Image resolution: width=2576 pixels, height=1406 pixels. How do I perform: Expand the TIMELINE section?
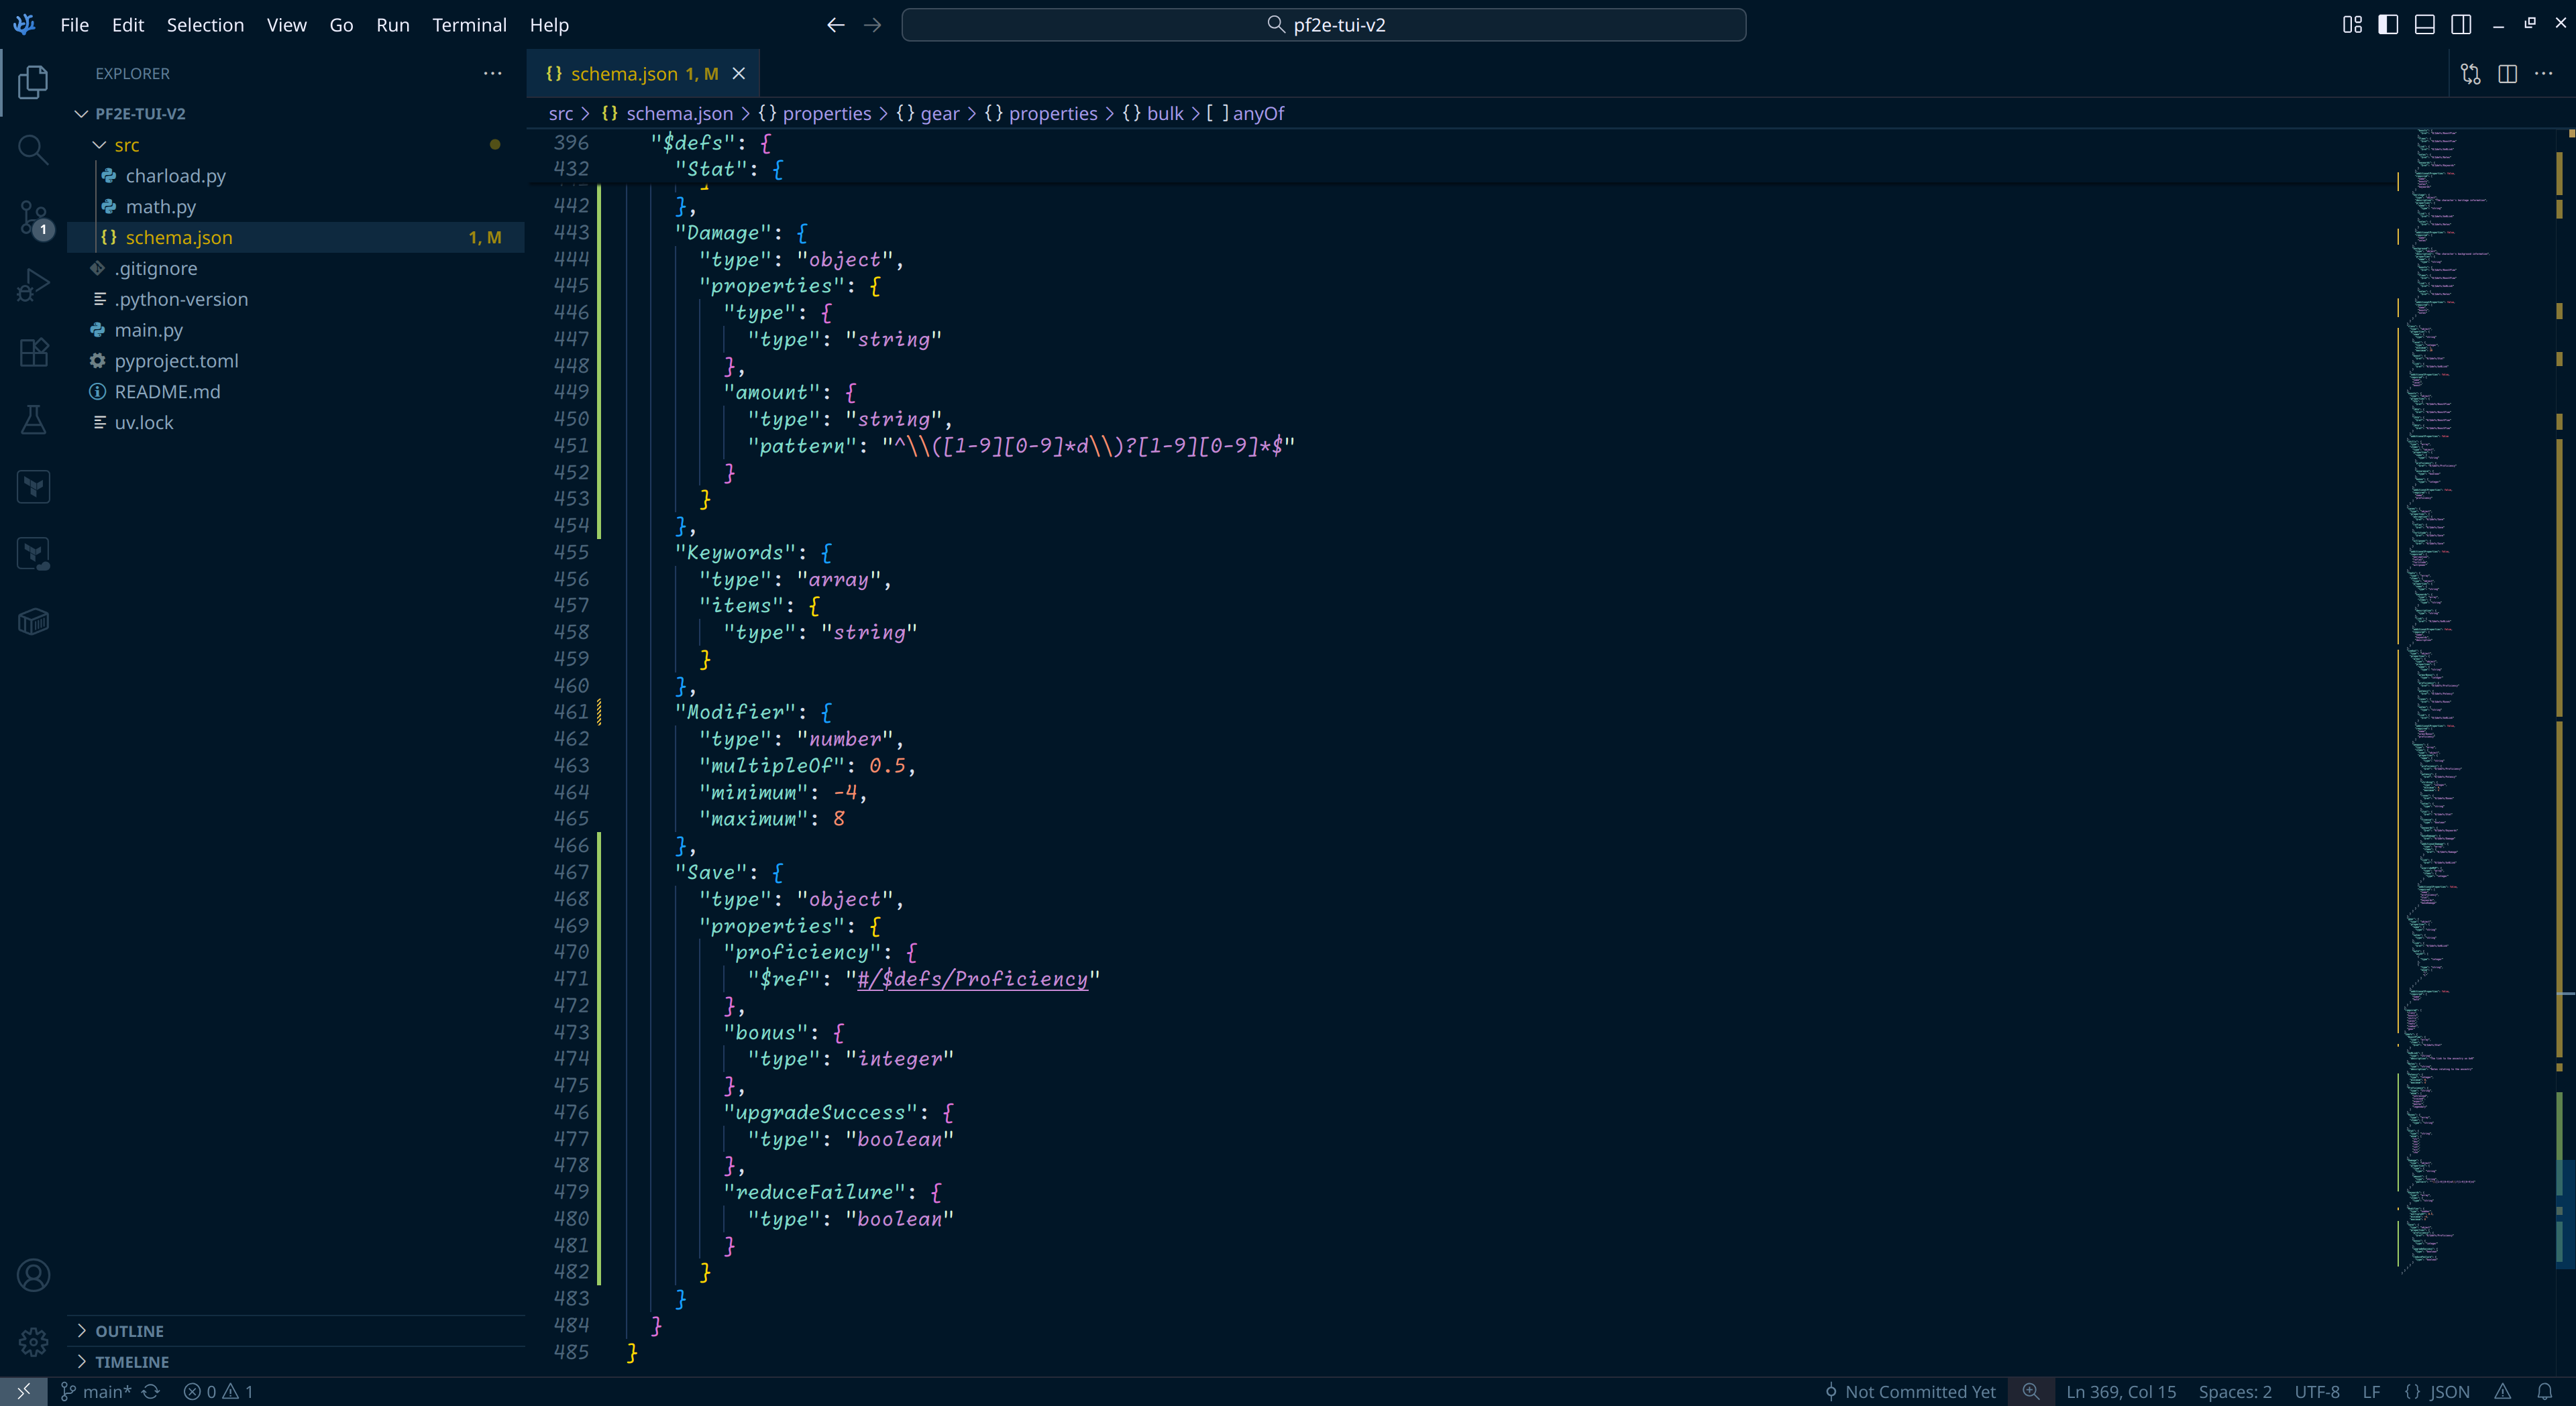[x=131, y=1362]
